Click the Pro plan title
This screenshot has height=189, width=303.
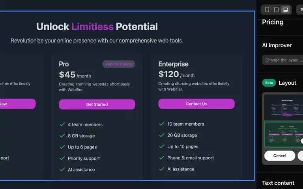coord(64,64)
